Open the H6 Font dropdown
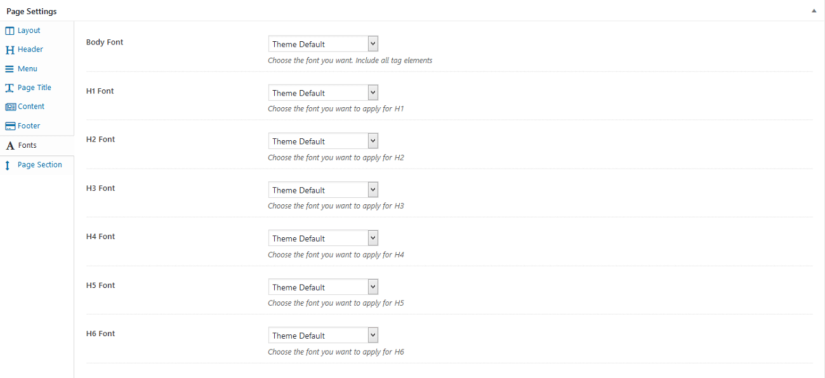825x378 pixels. [323, 335]
